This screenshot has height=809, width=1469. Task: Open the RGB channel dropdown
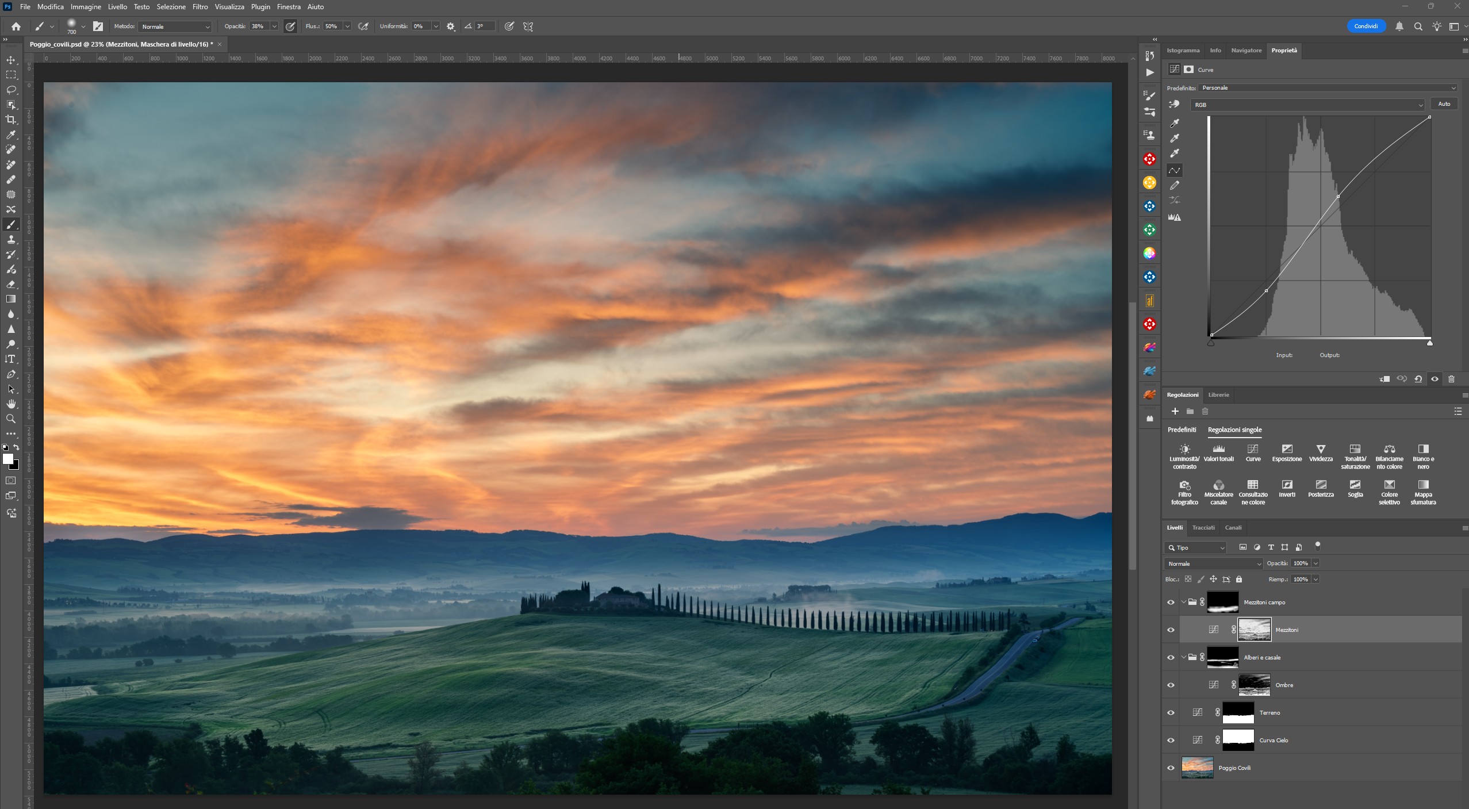click(x=1308, y=105)
